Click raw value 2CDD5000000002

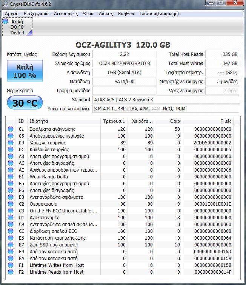click(x=212, y=142)
